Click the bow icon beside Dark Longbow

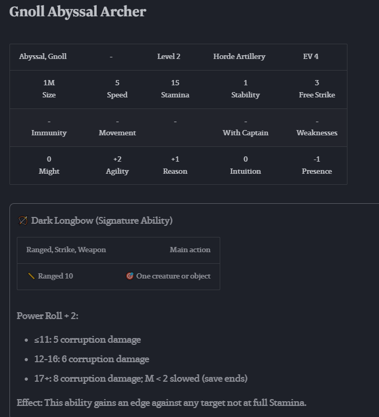click(23, 221)
